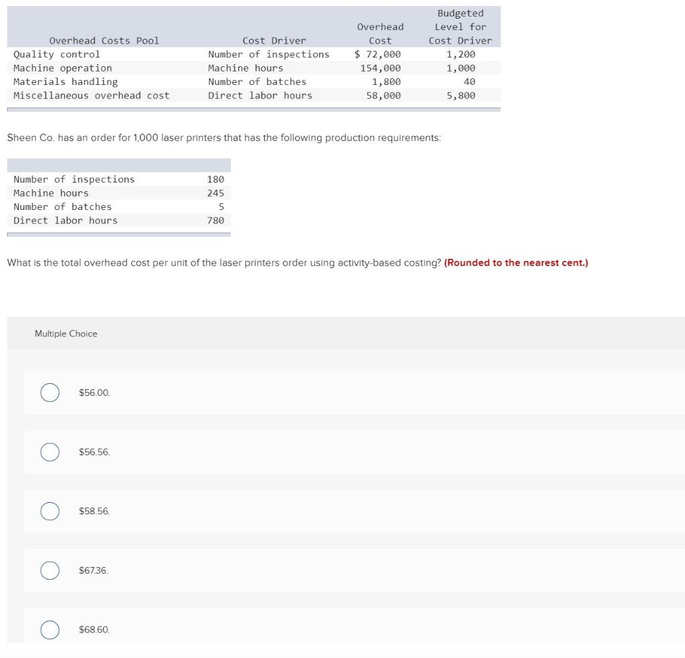The image size is (685, 658).
Task: Click the '180' inspections requirement value
Action: (215, 179)
